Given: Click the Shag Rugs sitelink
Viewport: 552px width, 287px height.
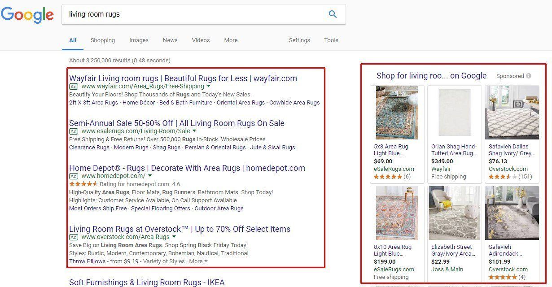Looking at the screenshot, I should 166,147.
